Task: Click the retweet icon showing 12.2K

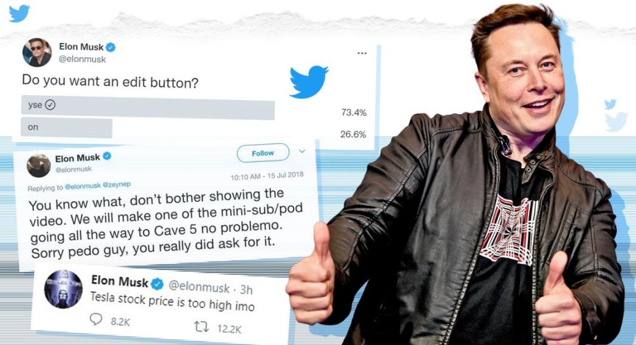Action: click(x=202, y=327)
